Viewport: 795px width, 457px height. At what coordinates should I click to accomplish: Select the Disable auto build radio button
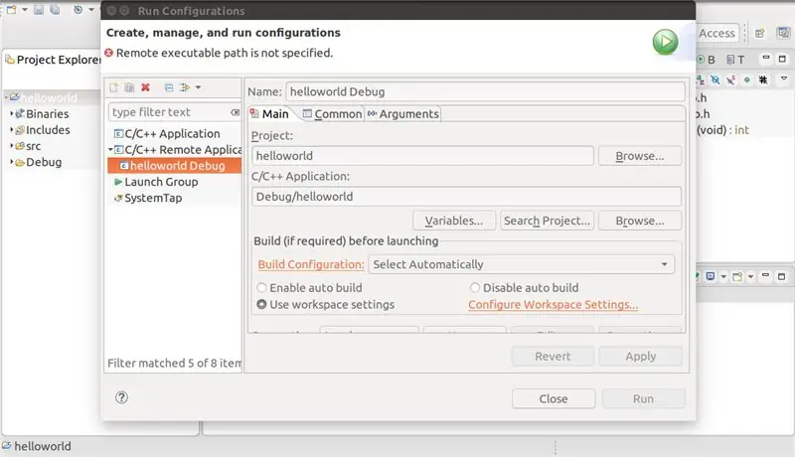tap(475, 288)
